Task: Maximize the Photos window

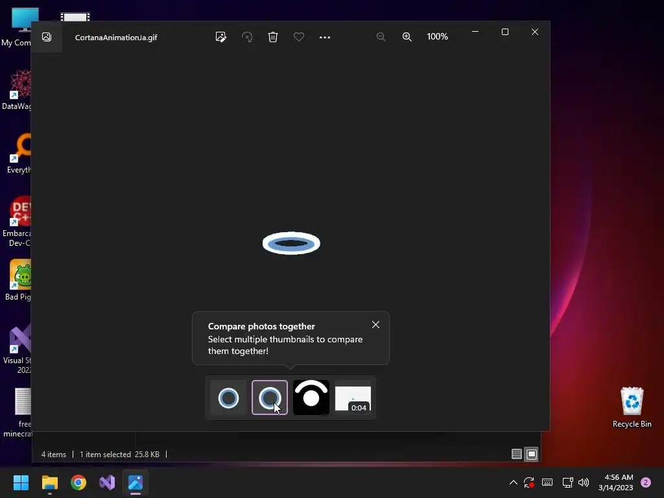Action: pyautogui.click(x=504, y=32)
